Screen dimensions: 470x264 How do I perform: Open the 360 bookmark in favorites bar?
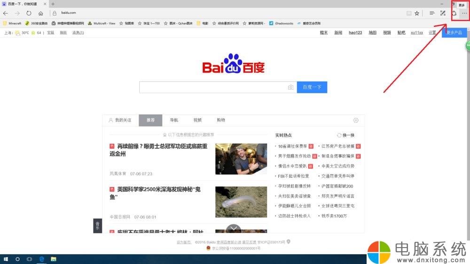pos(36,23)
